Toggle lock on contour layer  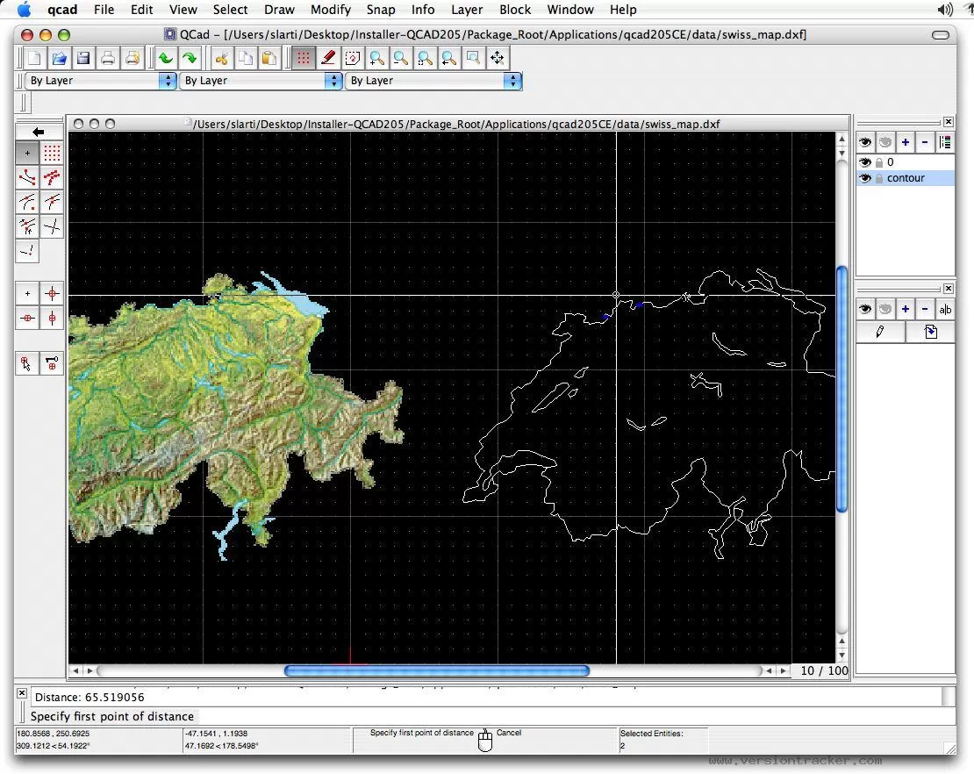click(x=879, y=179)
